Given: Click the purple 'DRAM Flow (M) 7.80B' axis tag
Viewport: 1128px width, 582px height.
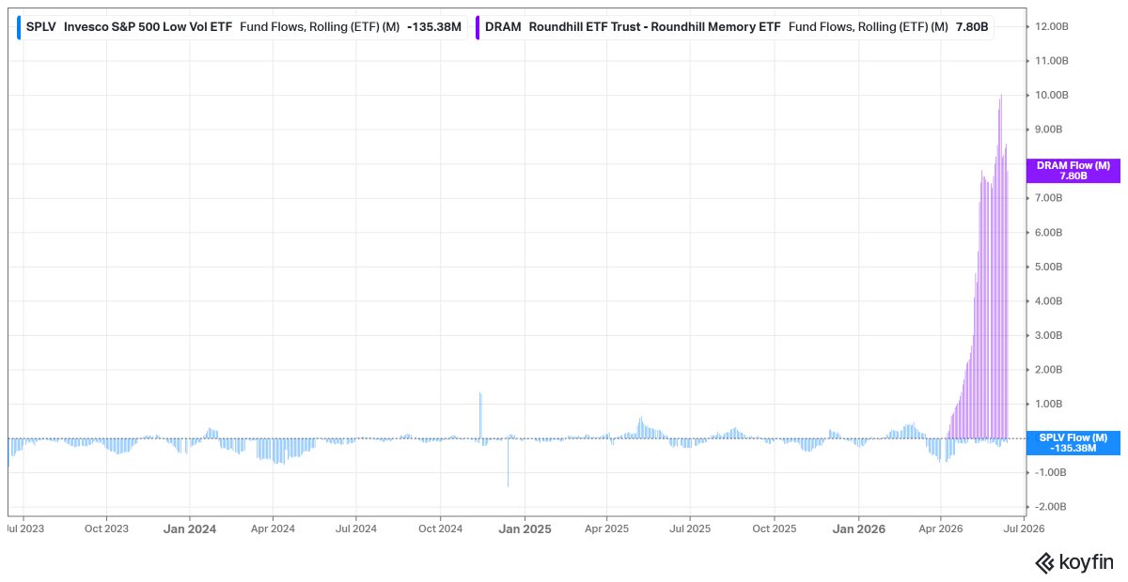Looking at the screenshot, I should click(1073, 171).
